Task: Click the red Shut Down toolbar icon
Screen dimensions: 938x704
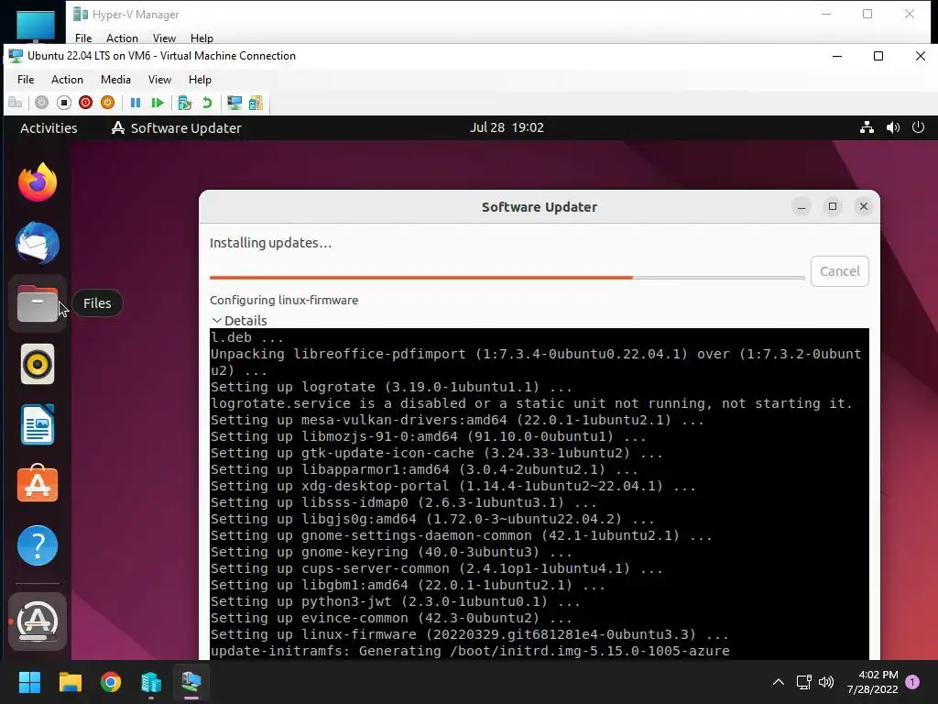Action: point(85,103)
